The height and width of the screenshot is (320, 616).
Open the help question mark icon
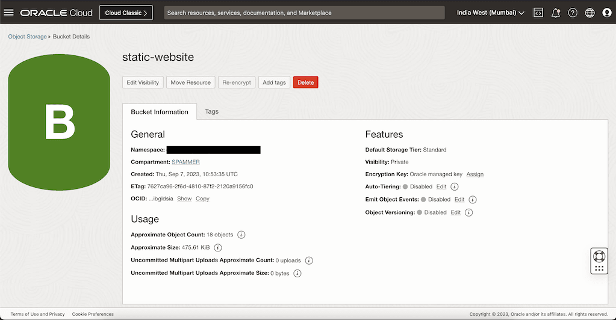tap(573, 13)
